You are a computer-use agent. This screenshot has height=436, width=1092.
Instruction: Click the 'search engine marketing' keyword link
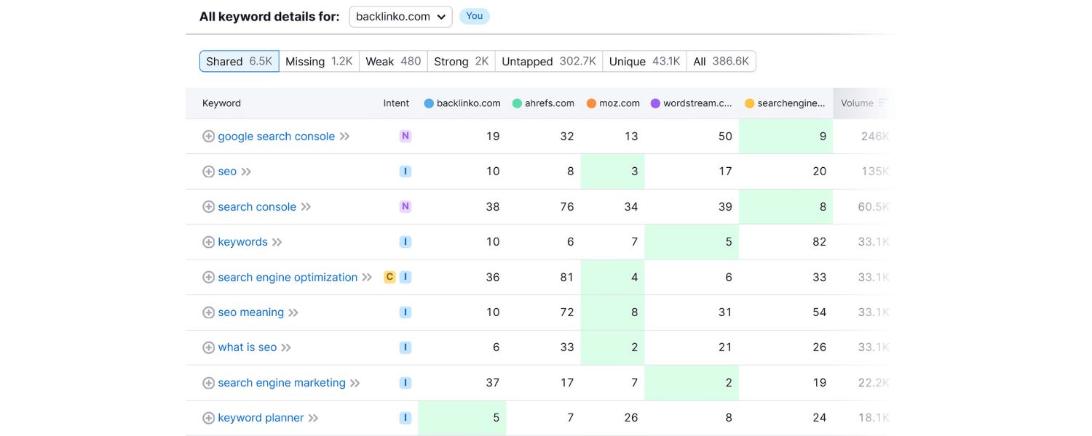(x=281, y=382)
